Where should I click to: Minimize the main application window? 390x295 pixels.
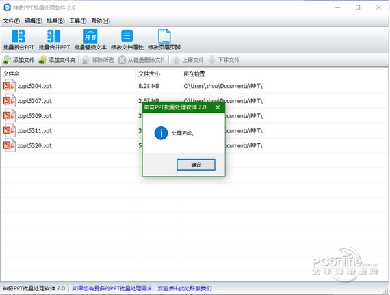tap(337, 7)
